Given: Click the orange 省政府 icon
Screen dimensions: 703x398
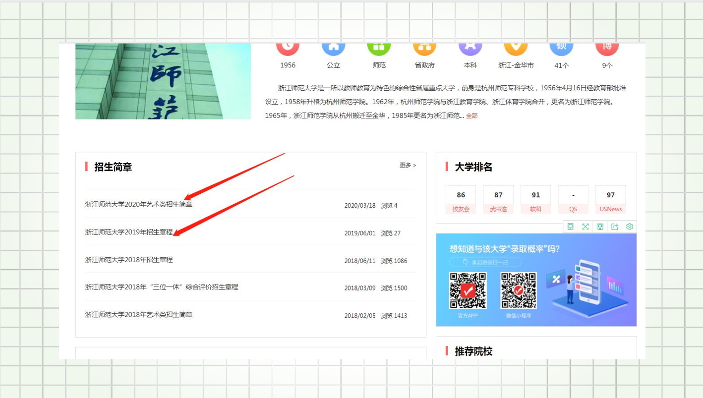Looking at the screenshot, I should coord(424,48).
